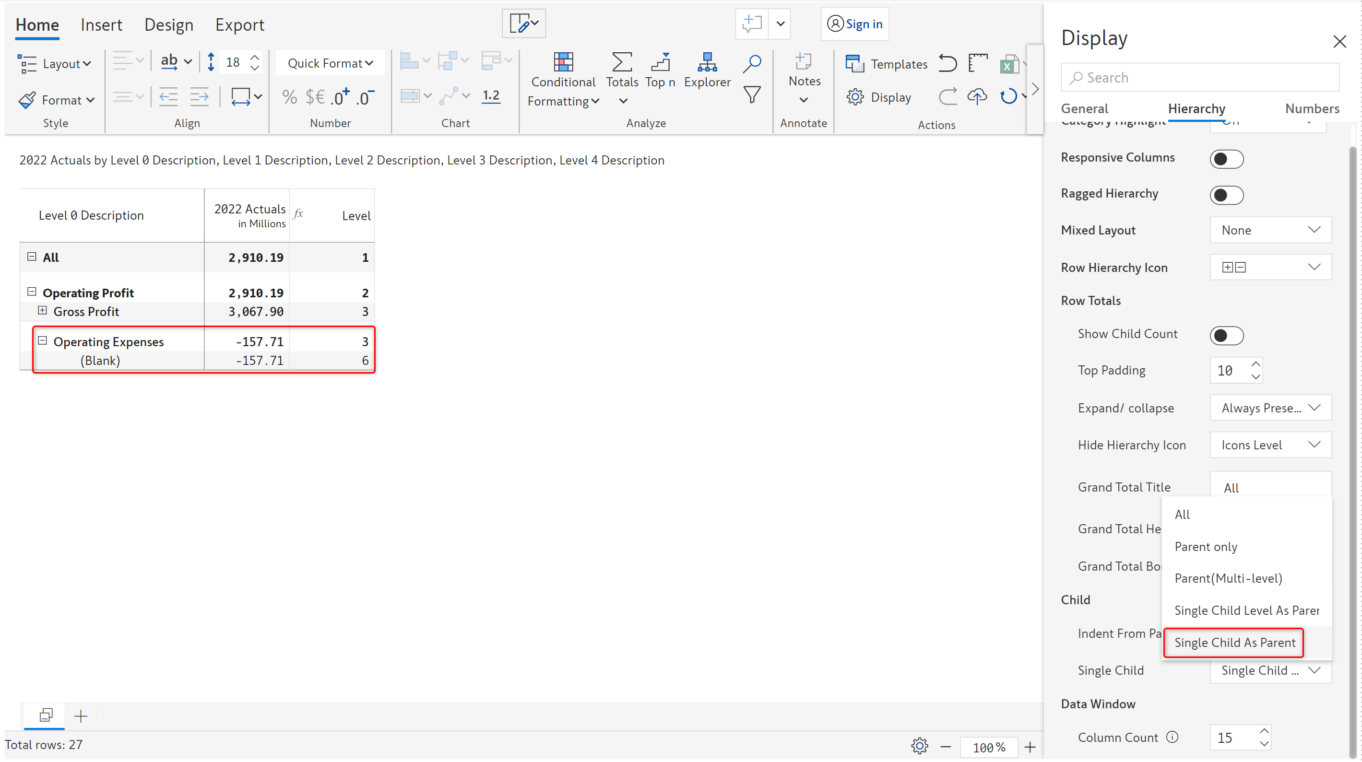Toggle Responsive Columns switch
Viewport: 1362px width, 762px height.
[x=1226, y=159]
